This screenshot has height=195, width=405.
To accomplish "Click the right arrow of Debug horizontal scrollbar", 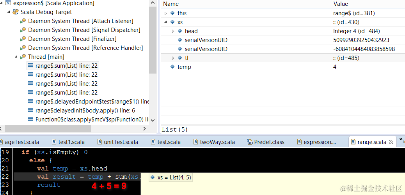I will [145, 128].
